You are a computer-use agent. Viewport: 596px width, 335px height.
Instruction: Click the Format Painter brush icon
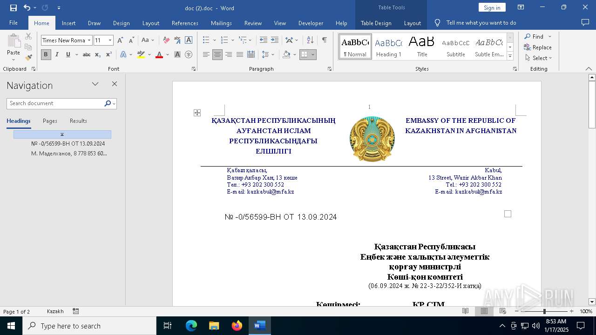click(29, 58)
